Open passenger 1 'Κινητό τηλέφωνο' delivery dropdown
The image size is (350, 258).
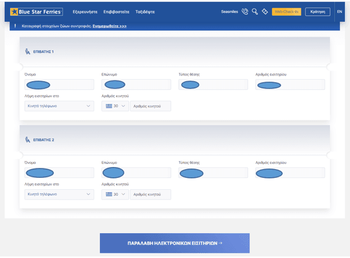[x=59, y=106]
